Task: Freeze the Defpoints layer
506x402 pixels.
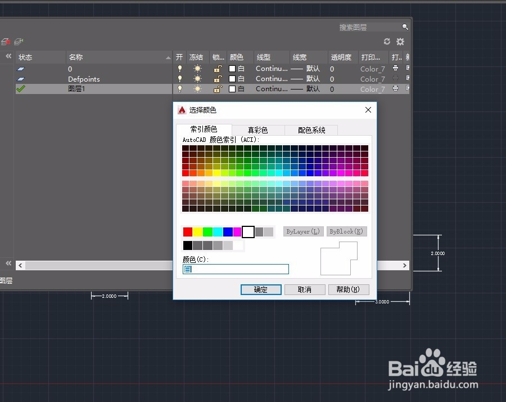Action: [197, 78]
